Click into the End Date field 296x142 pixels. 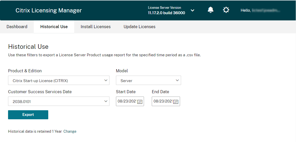[x=163, y=101]
